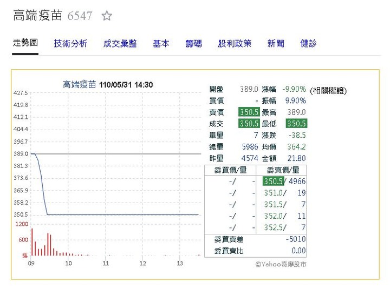Open the 新聞 tab
The image size is (390, 289).
click(x=276, y=44)
